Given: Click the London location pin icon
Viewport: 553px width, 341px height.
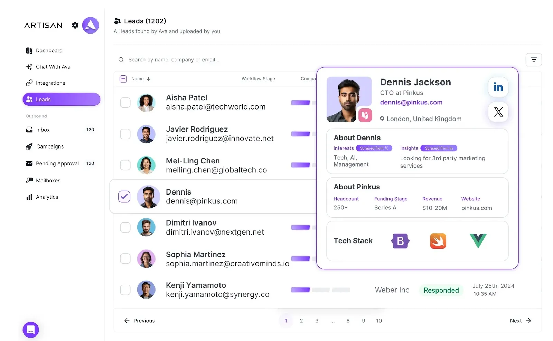Looking at the screenshot, I should pos(382,119).
